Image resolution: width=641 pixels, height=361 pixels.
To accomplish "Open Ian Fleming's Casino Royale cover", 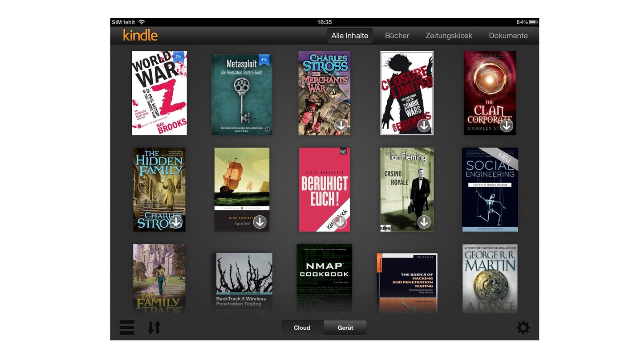I will click(407, 189).
